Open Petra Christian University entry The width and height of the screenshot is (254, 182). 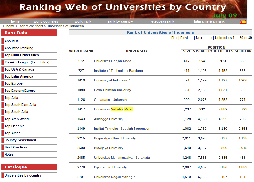tap(112, 90)
